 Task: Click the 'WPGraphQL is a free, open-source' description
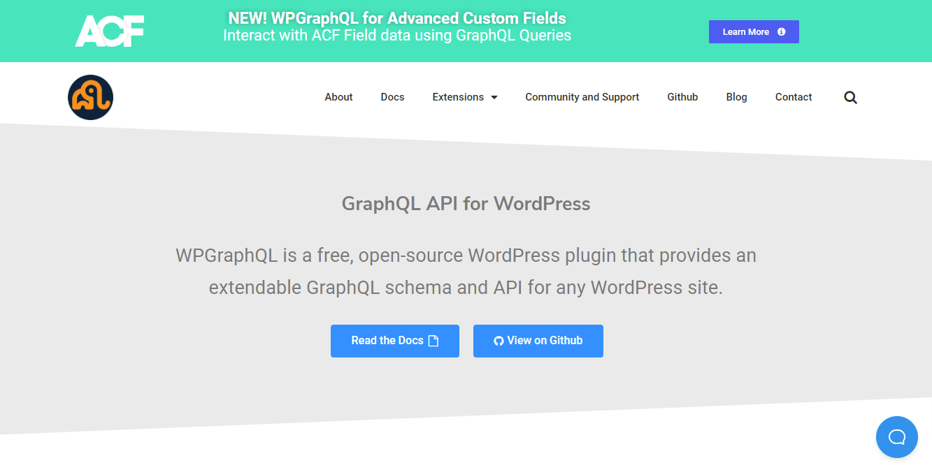point(466,271)
